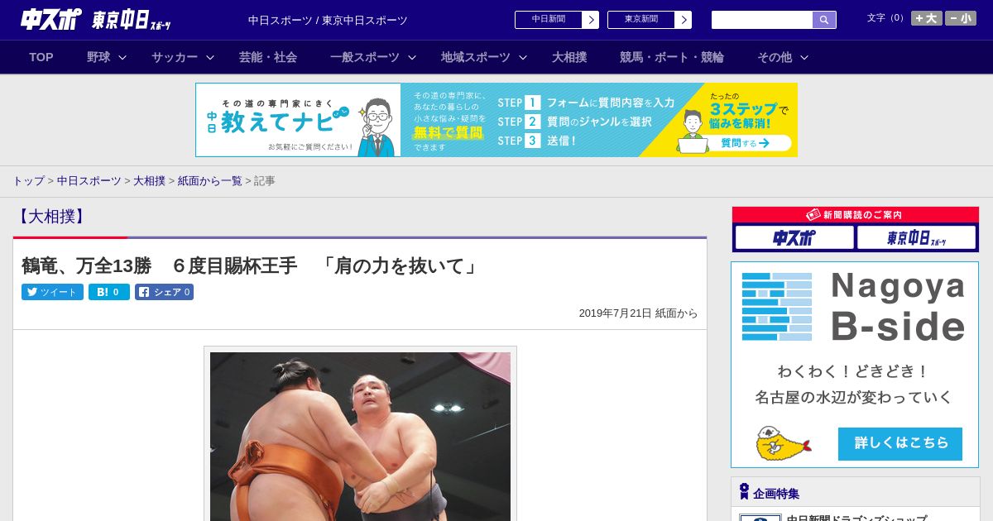Click the search magnifier button

(x=824, y=20)
